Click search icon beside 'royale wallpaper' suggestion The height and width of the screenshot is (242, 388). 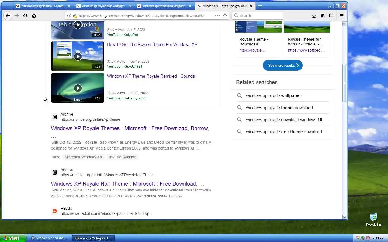tap(239, 95)
